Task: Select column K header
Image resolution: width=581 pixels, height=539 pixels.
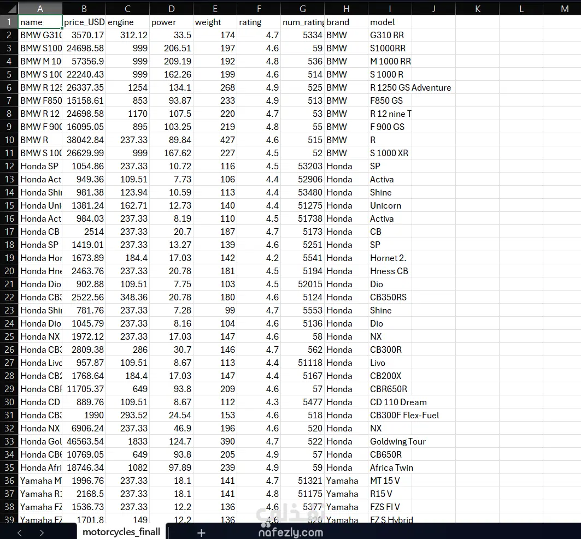Action: point(477,9)
